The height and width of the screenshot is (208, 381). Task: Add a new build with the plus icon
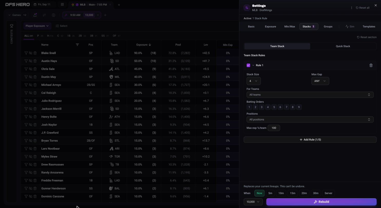(105, 15)
